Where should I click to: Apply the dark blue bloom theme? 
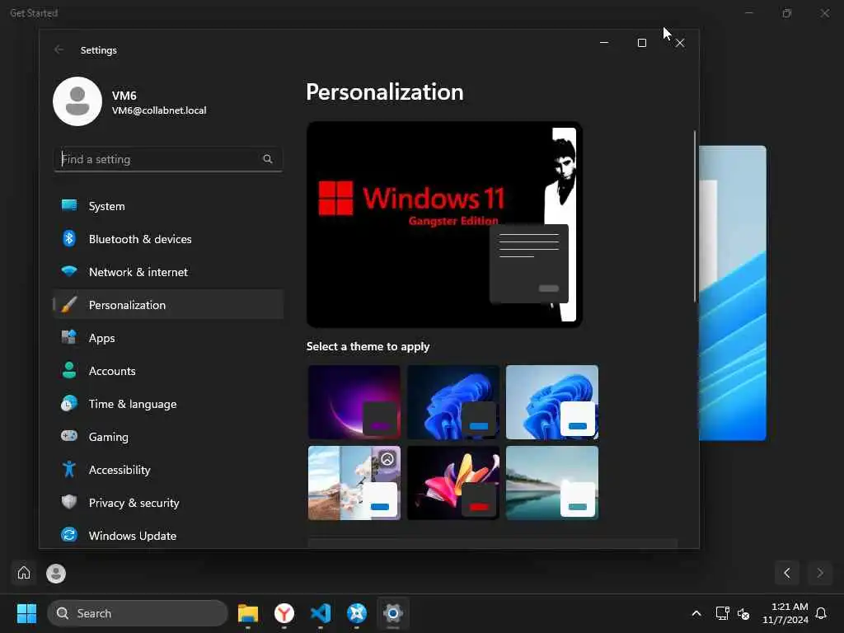pyautogui.click(x=453, y=402)
